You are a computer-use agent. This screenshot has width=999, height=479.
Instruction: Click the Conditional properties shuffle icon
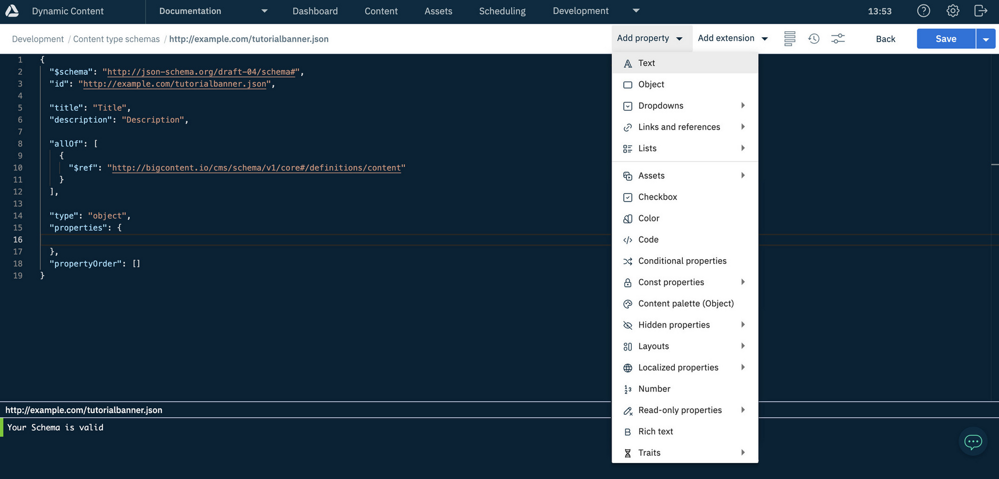[x=628, y=261]
